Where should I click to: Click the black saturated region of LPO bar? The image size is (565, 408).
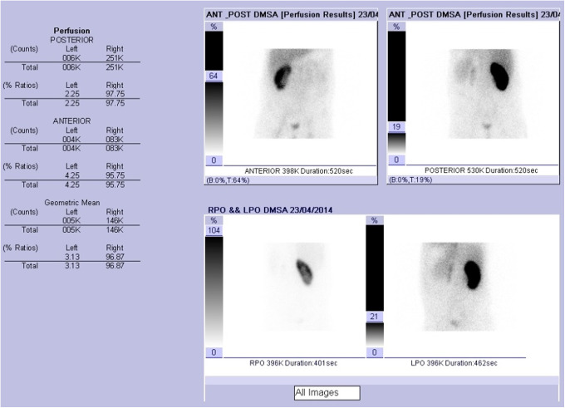point(375,268)
